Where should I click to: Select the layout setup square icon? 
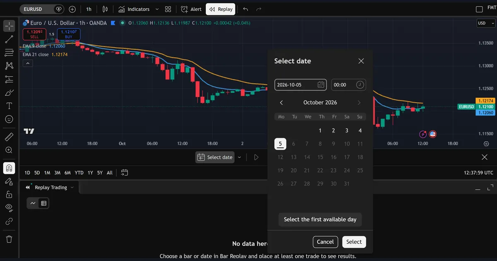479,9
